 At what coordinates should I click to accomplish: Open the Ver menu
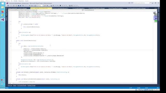(12, 1)
